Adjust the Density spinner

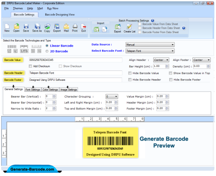click(208, 66)
